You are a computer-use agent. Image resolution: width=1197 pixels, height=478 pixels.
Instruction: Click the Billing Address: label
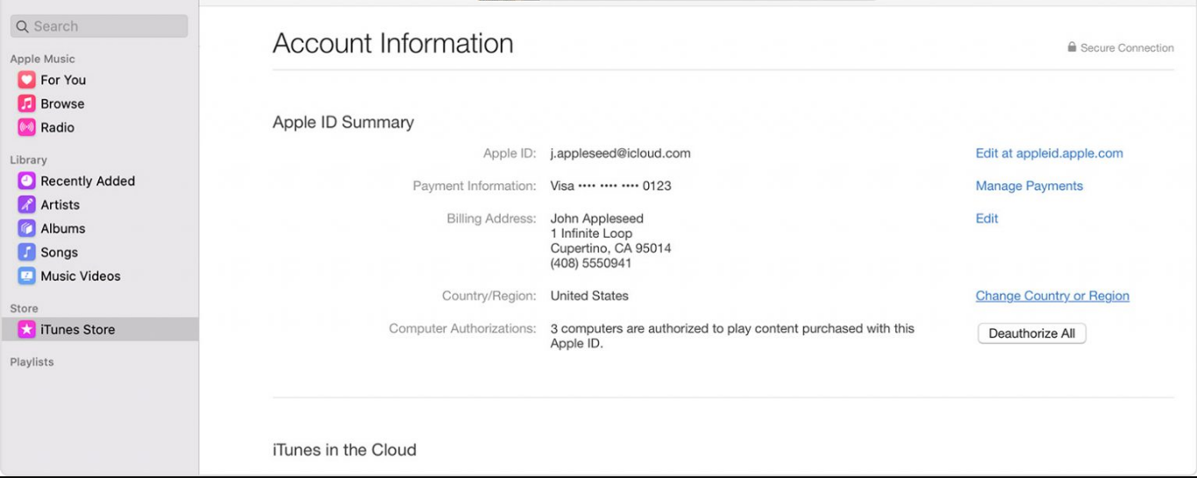point(491,218)
